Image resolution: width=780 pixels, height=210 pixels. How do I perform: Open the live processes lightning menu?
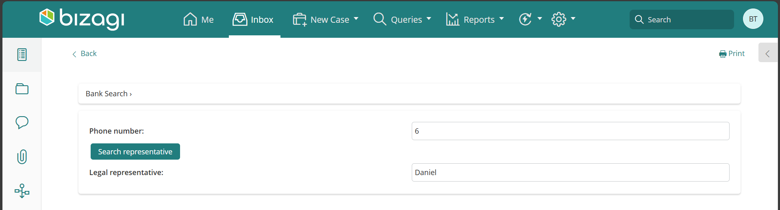tap(530, 19)
